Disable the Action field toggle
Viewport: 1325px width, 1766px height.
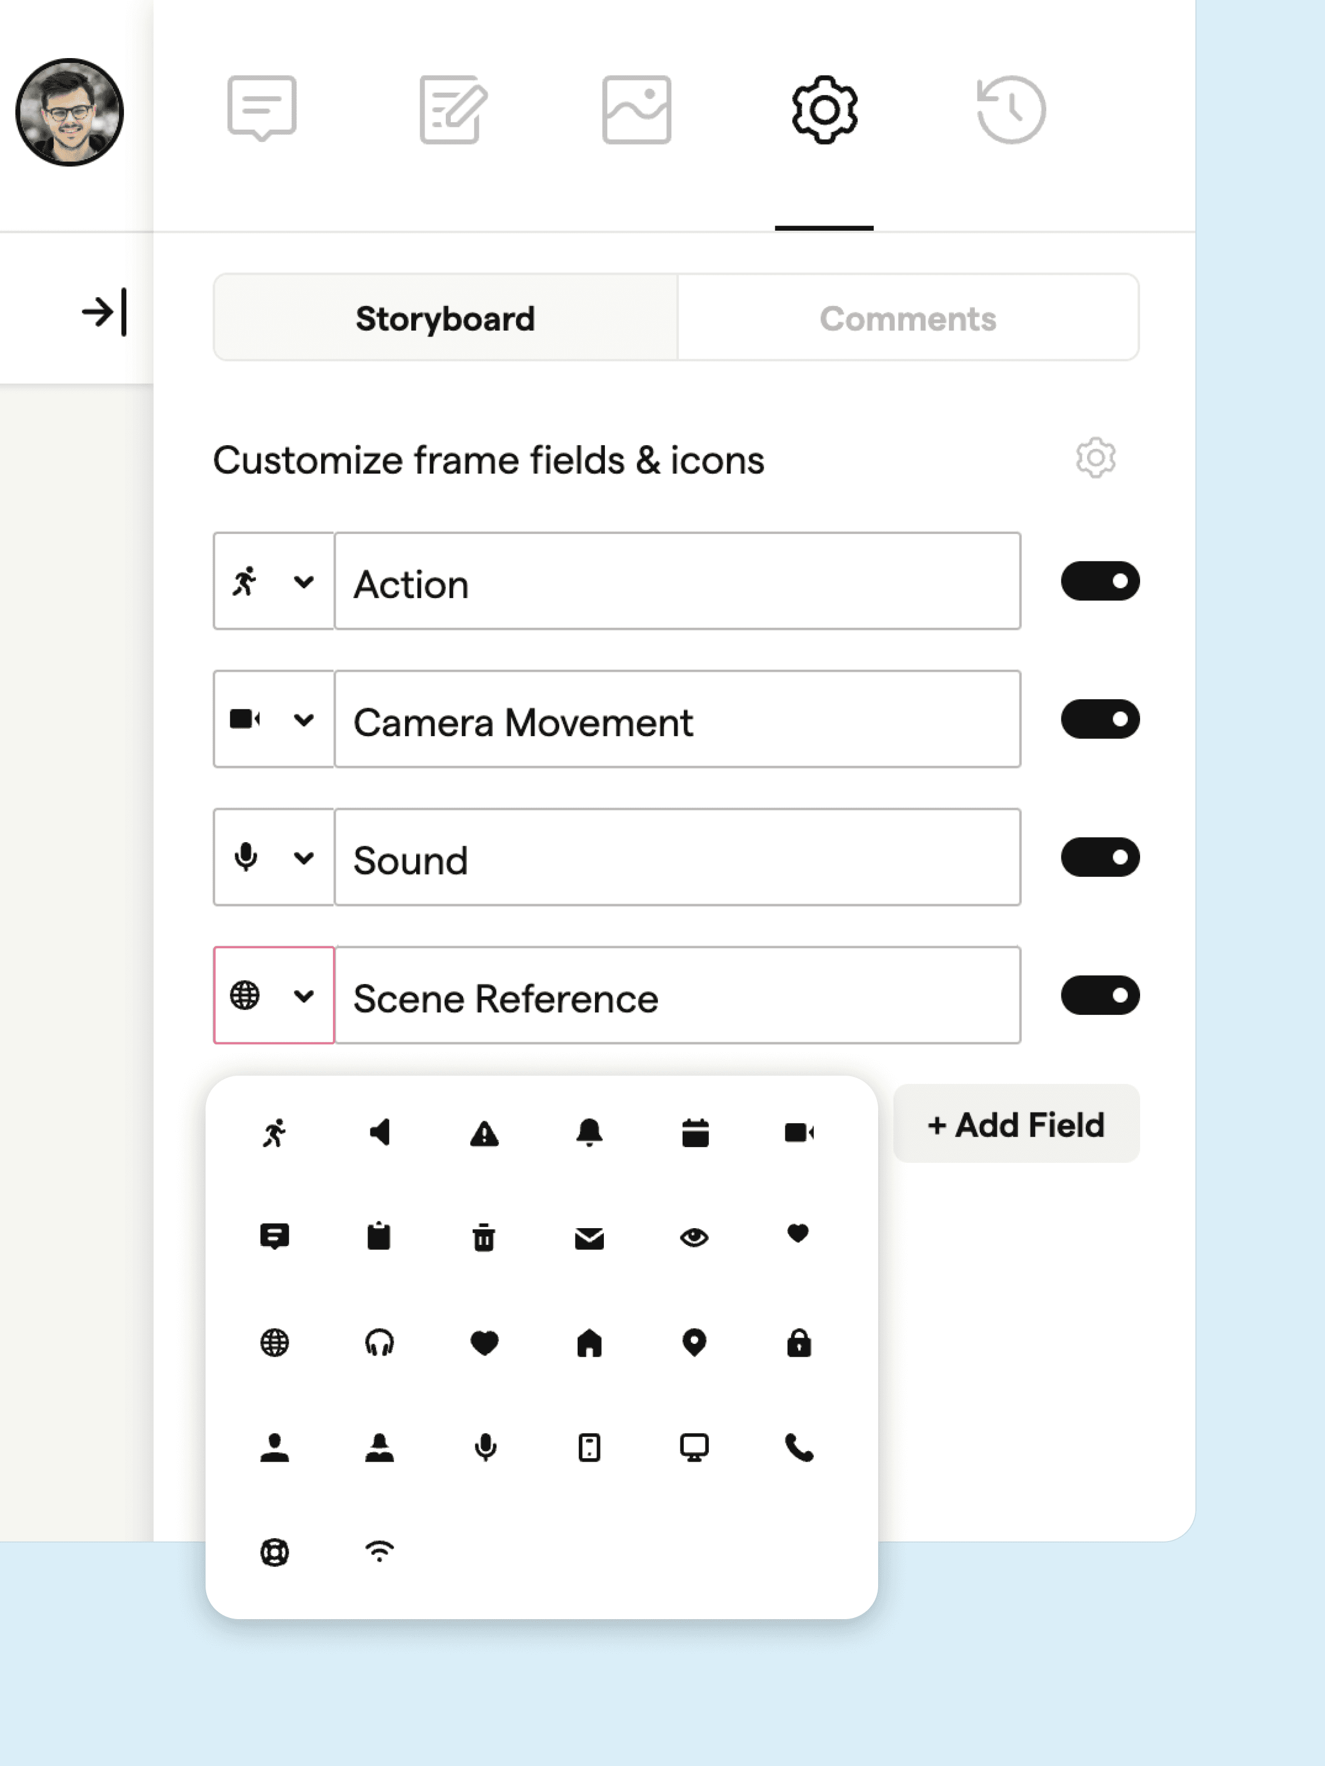coord(1102,581)
